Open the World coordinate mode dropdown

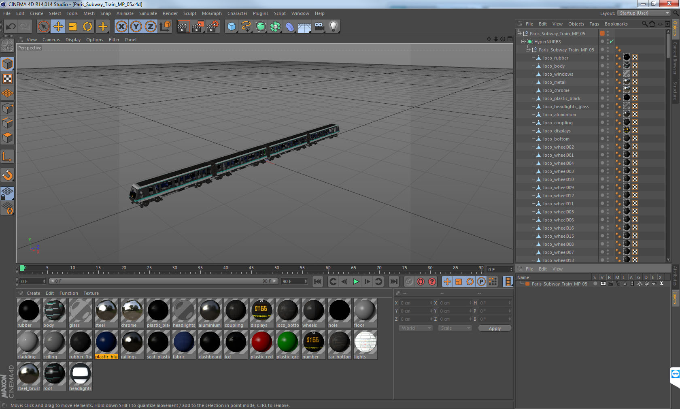(x=416, y=328)
